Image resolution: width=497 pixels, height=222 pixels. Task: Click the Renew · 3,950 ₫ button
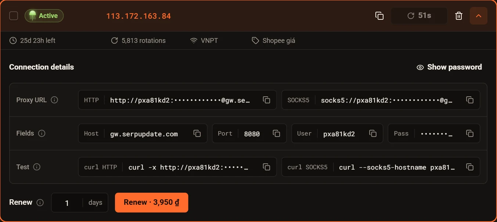(152, 203)
